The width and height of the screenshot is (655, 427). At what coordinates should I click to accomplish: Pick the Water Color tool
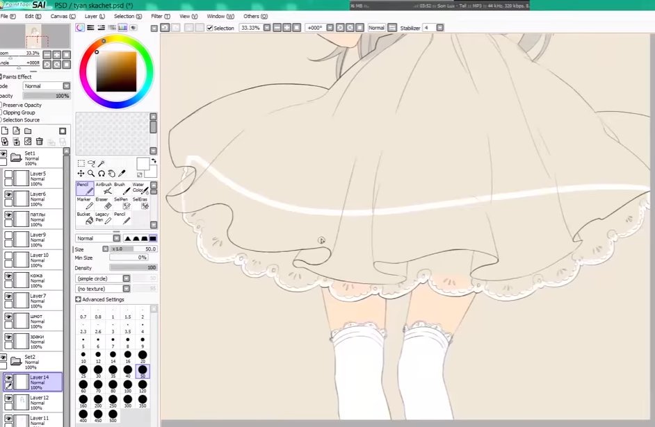pos(139,187)
